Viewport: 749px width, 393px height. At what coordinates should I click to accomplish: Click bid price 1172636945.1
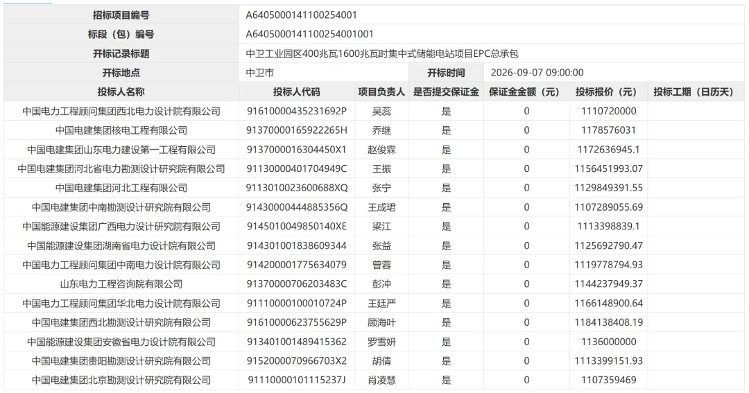coord(609,150)
